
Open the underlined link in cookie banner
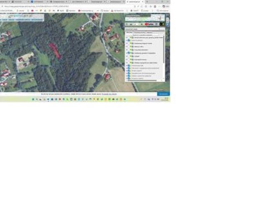click(x=109, y=94)
